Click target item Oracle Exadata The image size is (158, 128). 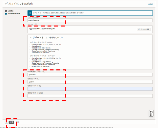pos(37,60)
